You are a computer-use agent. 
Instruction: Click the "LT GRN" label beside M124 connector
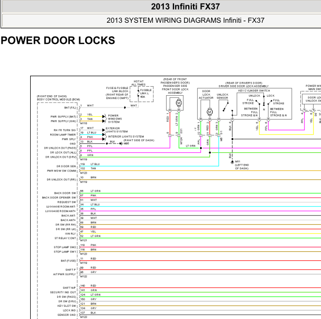click(190, 146)
